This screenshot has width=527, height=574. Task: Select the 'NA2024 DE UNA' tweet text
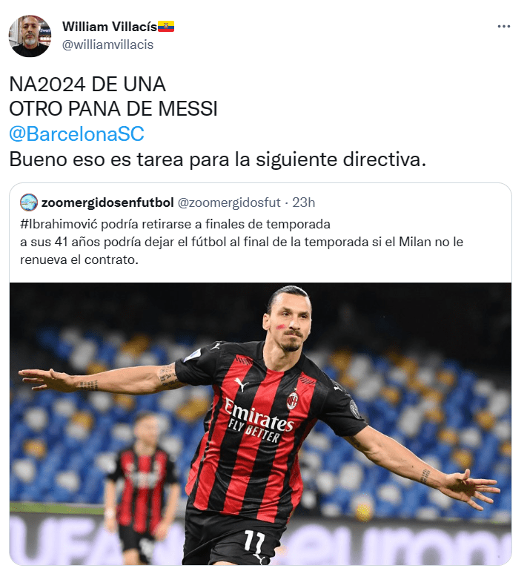click(87, 85)
